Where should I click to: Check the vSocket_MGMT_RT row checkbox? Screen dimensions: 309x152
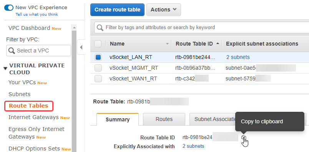pyautogui.click(x=98, y=68)
